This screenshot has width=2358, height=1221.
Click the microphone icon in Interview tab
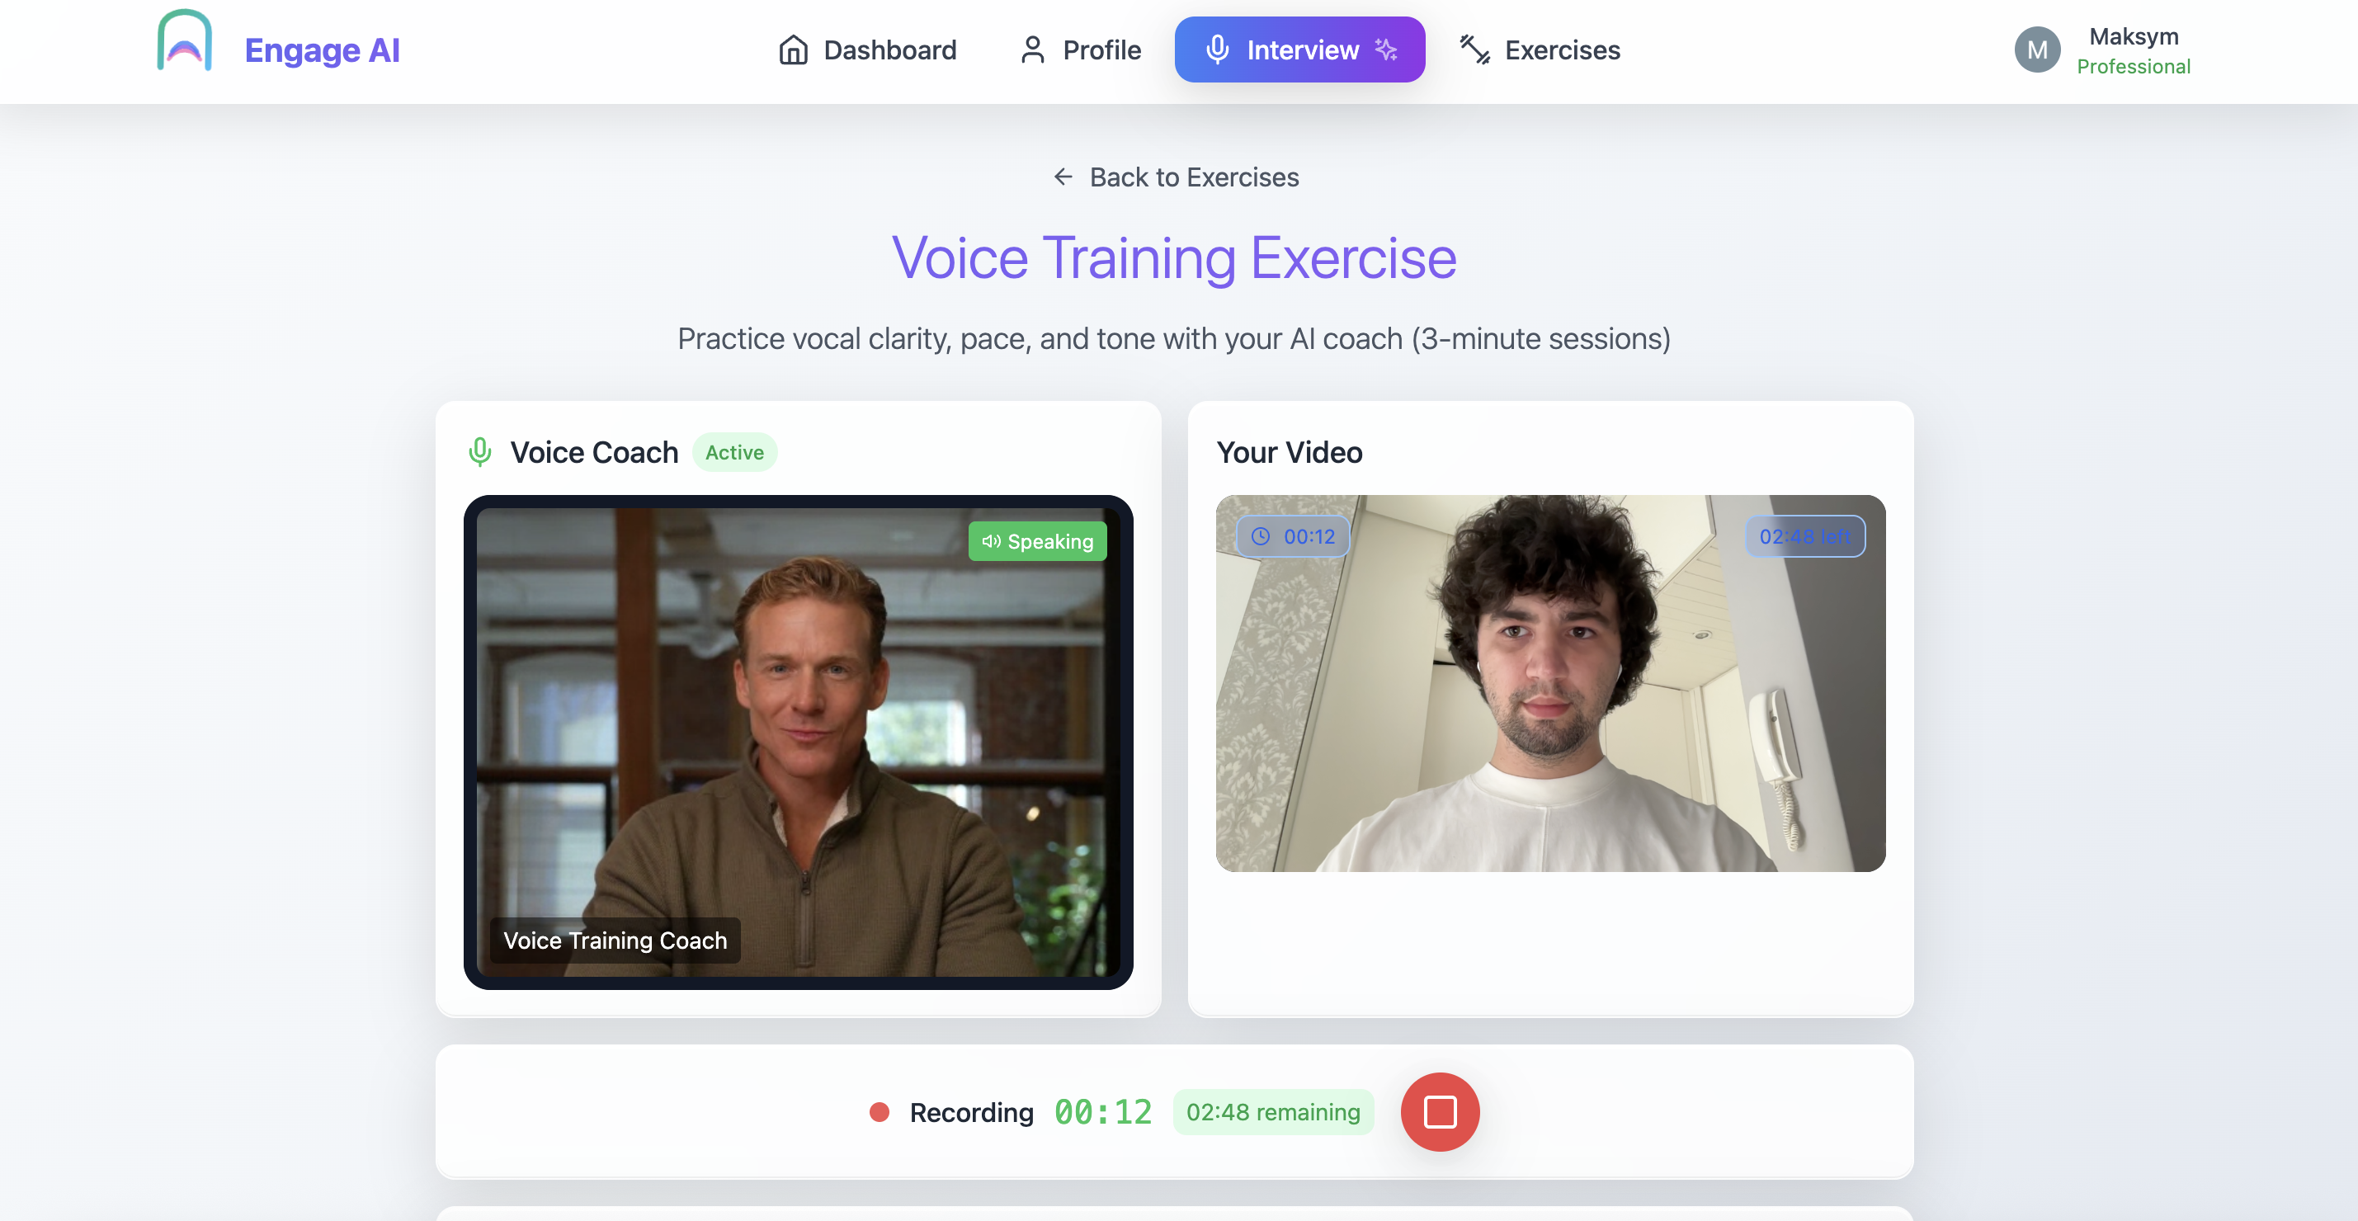click(x=1216, y=49)
